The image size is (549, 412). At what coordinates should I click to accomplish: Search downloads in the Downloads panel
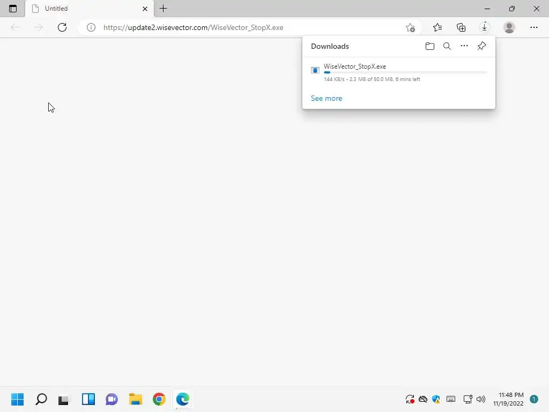pyautogui.click(x=447, y=46)
